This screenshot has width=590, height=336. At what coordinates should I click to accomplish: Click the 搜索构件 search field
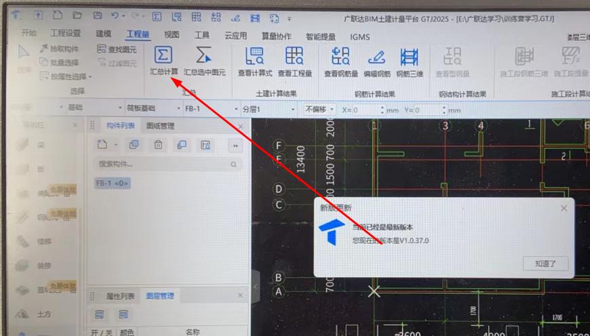pyautogui.click(x=168, y=164)
